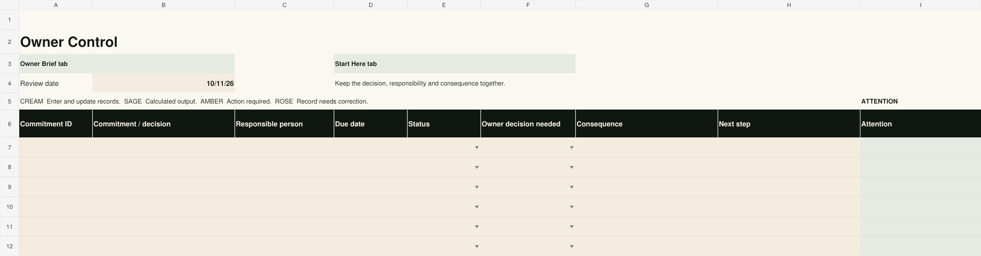Select column B header
Screen dimensions: 981x256
click(164, 5)
